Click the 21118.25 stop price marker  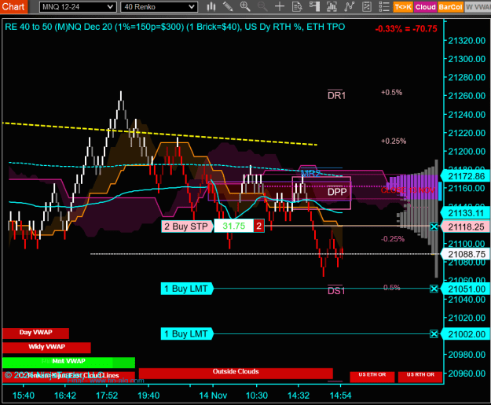tap(466, 227)
